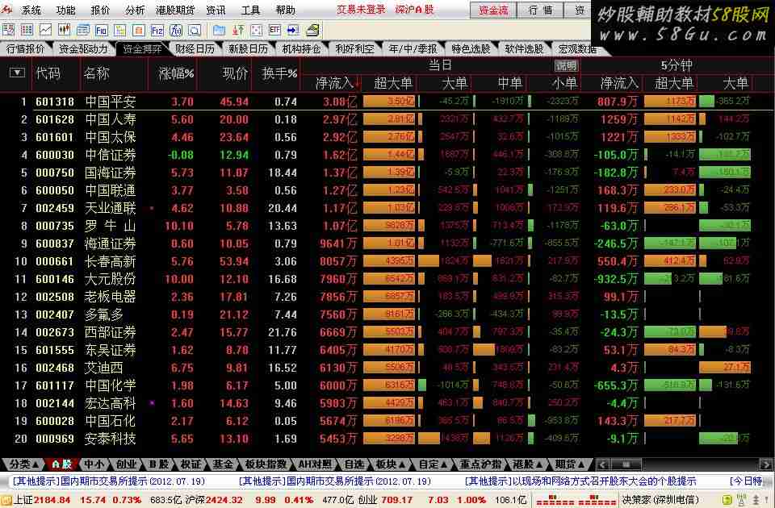
Task: Select the 宏达高科 stock row
Action: 387,403
